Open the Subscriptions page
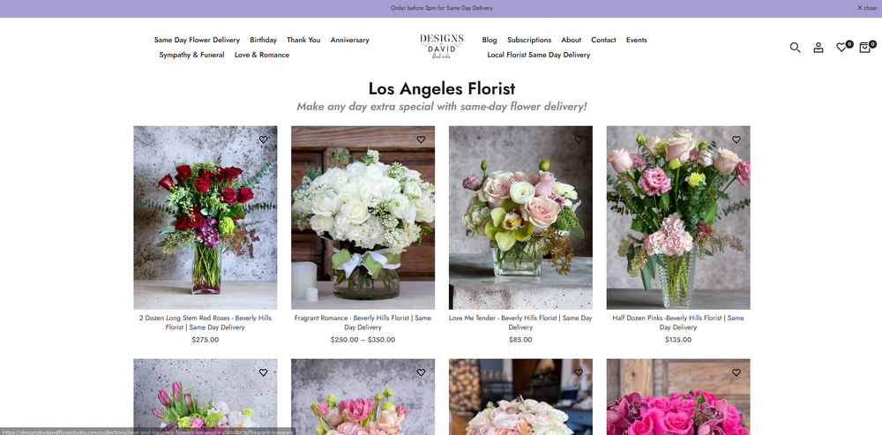 (529, 40)
